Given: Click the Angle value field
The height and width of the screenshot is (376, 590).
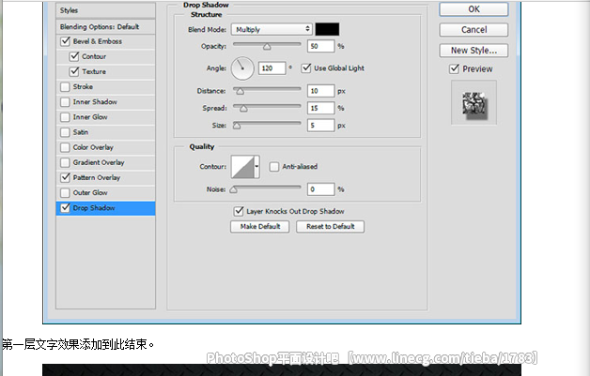Looking at the screenshot, I should click(x=272, y=68).
